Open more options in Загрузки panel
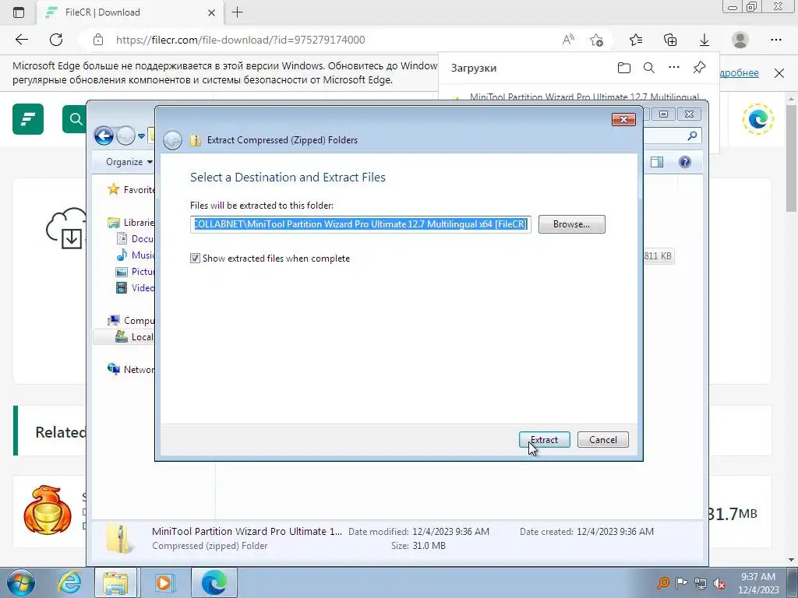 pos(674,67)
